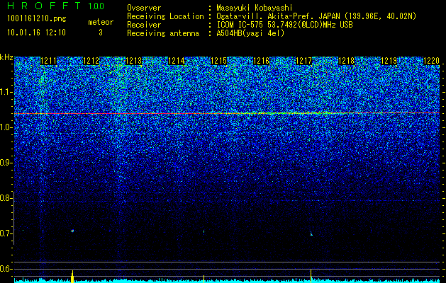
Task: Click the yellow power spike before 1215
Action: point(204,279)
